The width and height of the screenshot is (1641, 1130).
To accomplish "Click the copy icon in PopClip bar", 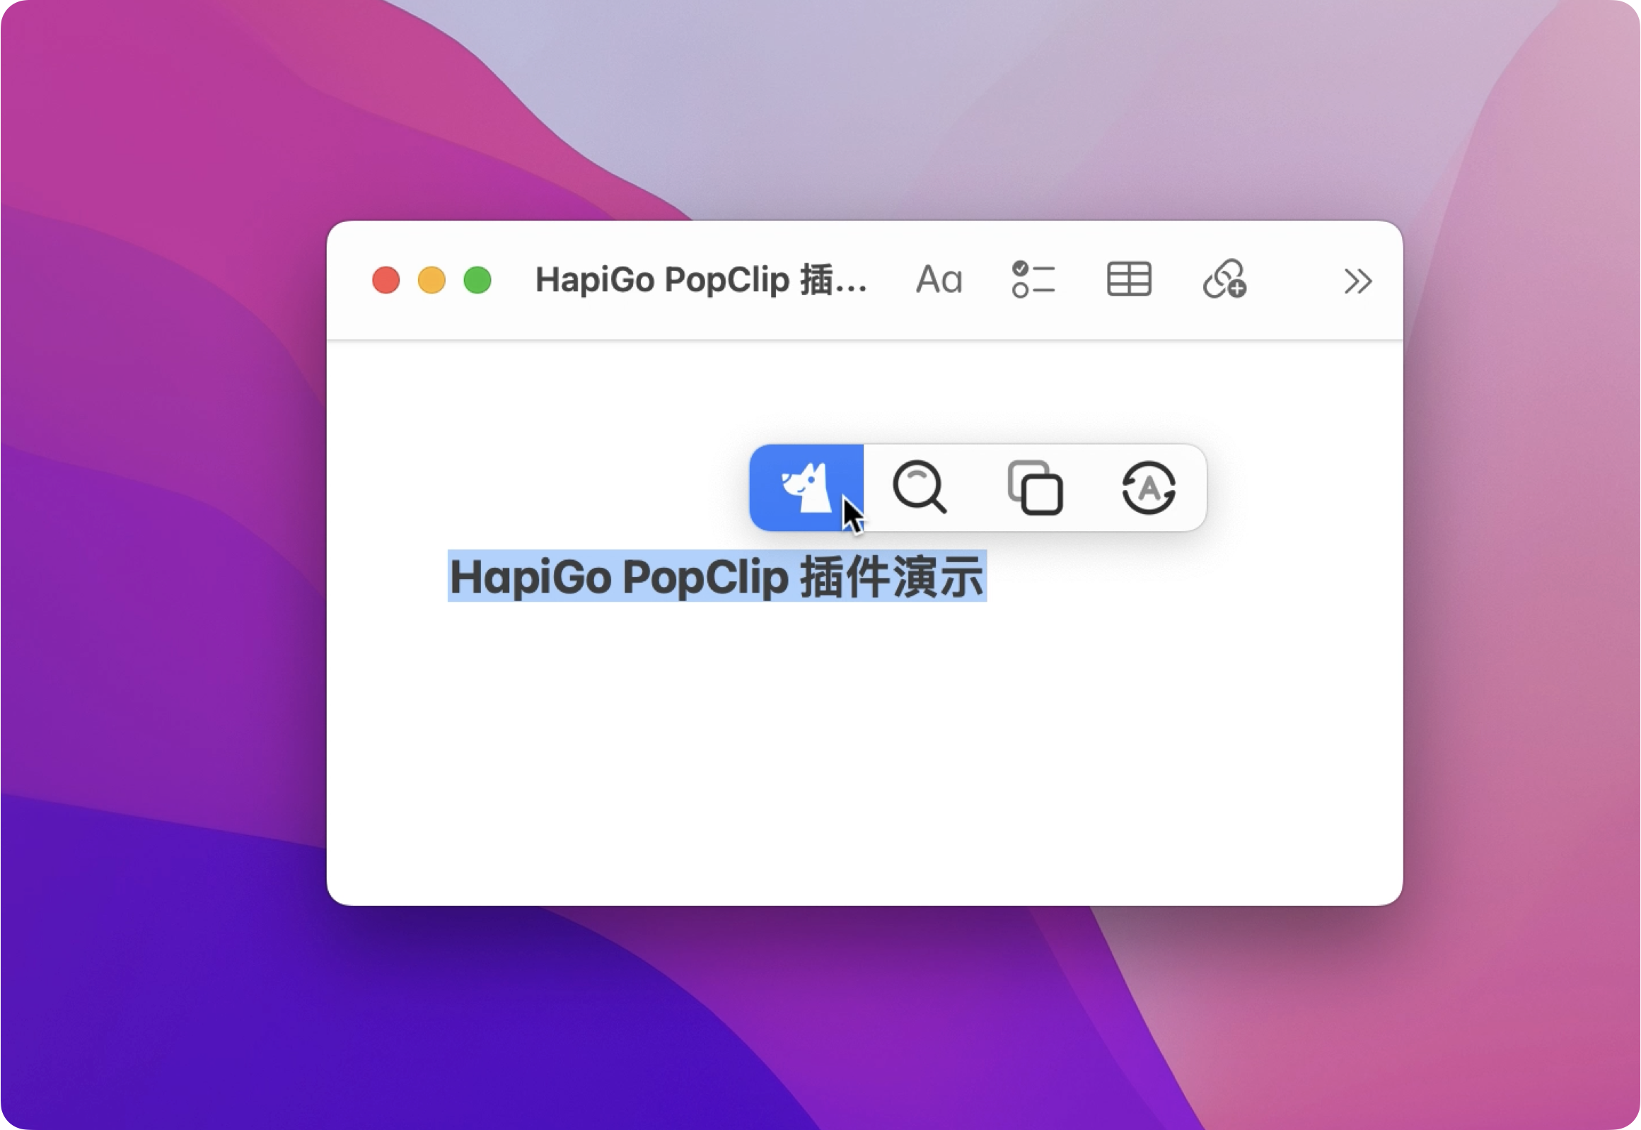I will point(1035,488).
